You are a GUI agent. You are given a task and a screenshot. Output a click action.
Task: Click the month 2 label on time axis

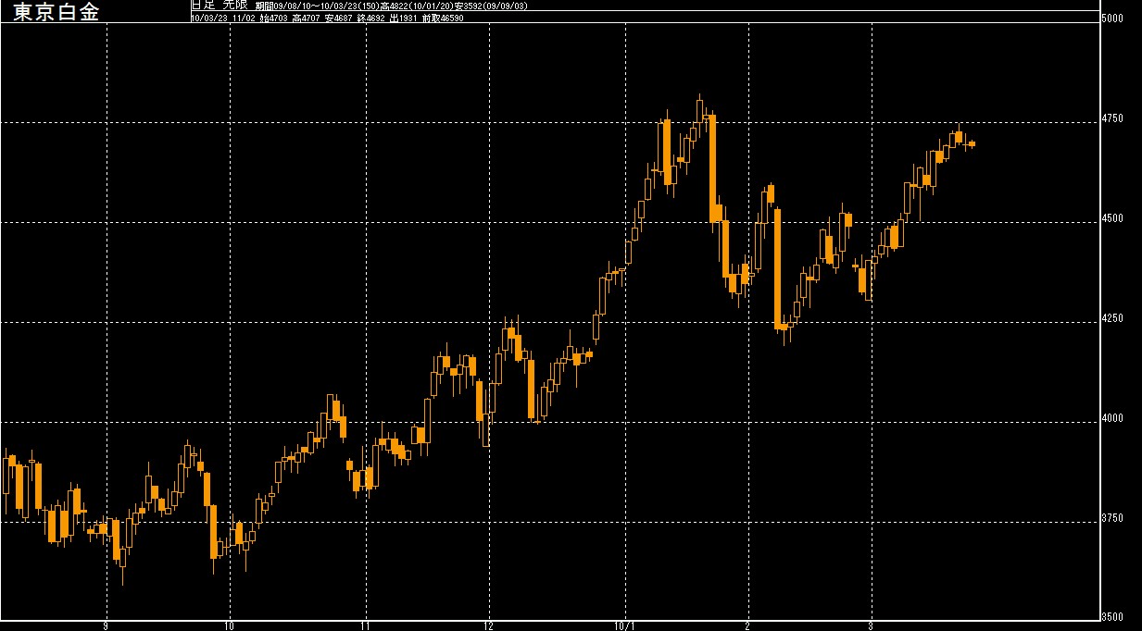(x=747, y=625)
